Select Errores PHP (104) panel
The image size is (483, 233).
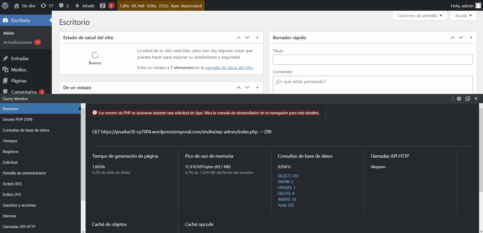pyautogui.click(x=18, y=120)
